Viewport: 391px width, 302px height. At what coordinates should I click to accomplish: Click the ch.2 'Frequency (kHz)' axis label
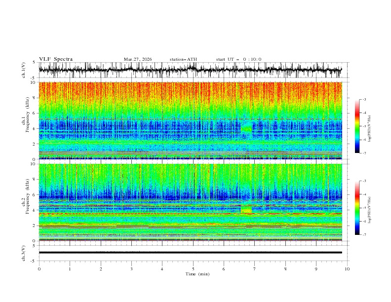pyautogui.click(x=28, y=196)
